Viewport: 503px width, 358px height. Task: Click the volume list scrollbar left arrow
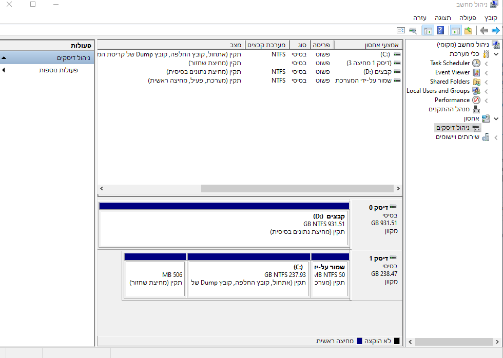pyautogui.click(x=102, y=188)
